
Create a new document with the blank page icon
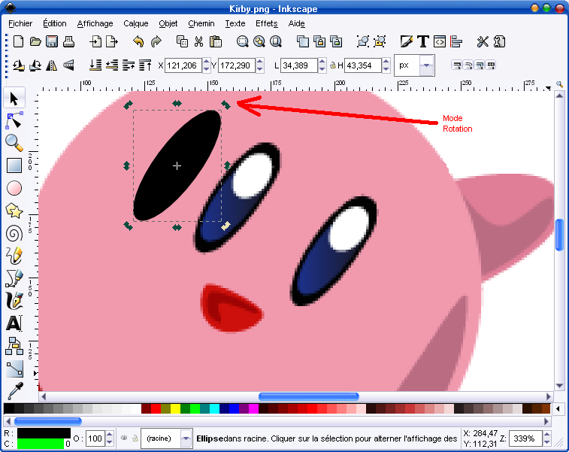pos(18,42)
